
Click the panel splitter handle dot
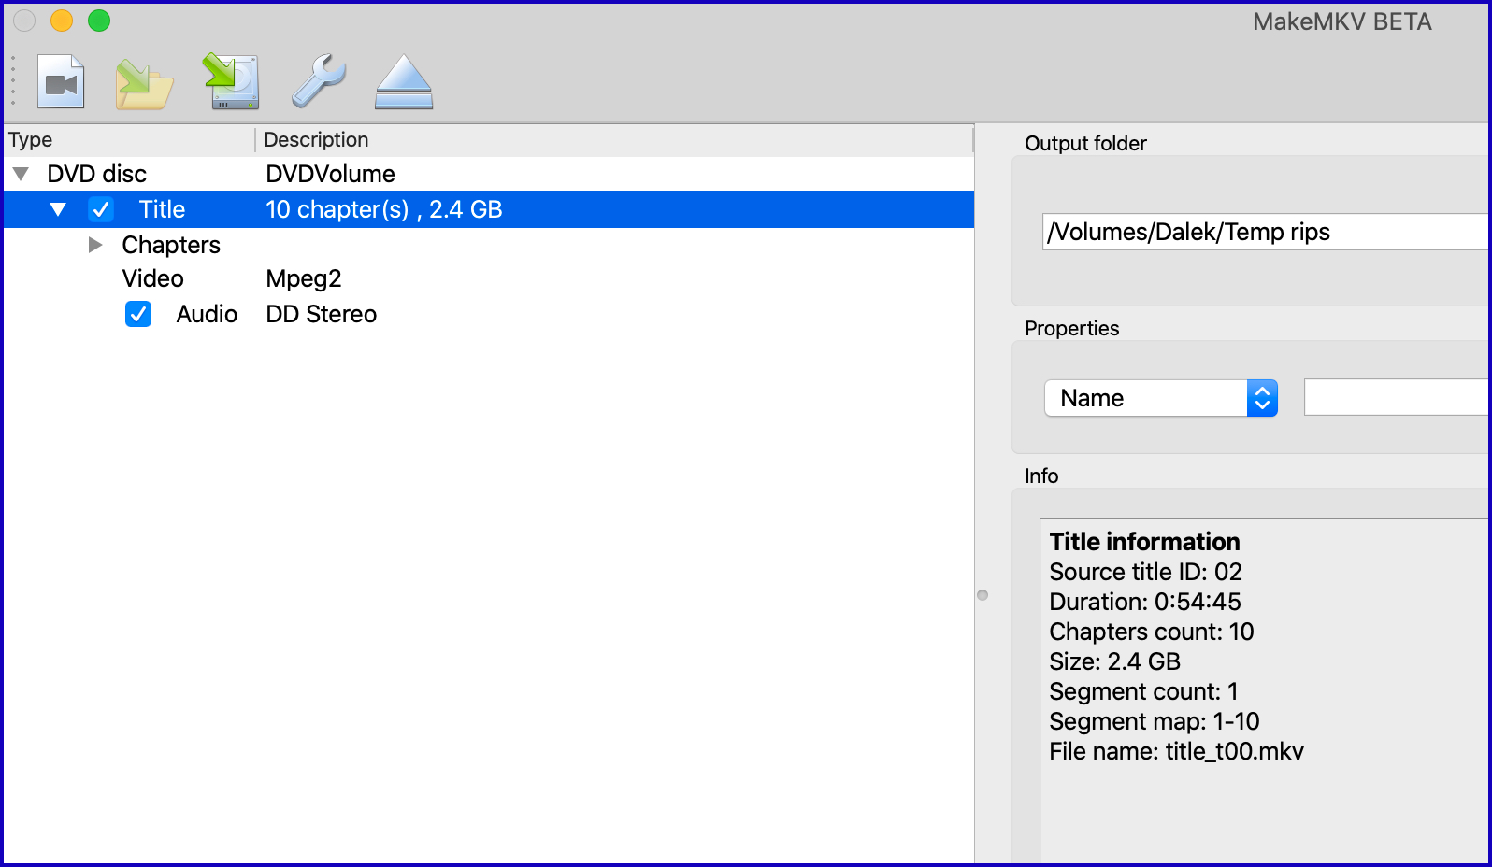pos(983,595)
